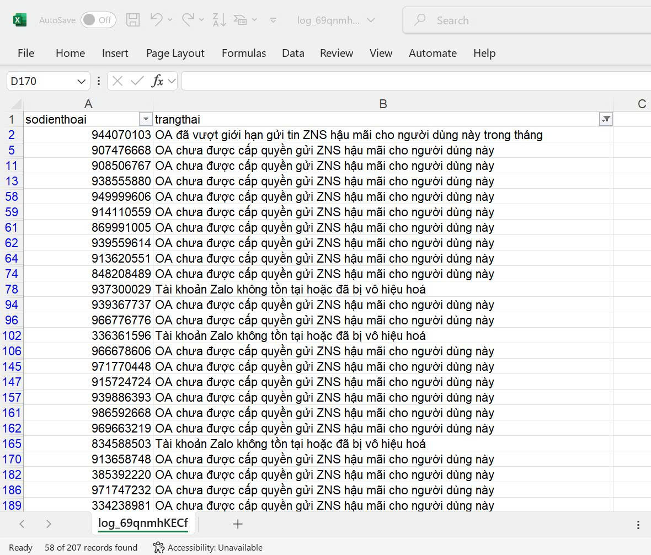
Task: Click the Search box
Action: (526, 20)
